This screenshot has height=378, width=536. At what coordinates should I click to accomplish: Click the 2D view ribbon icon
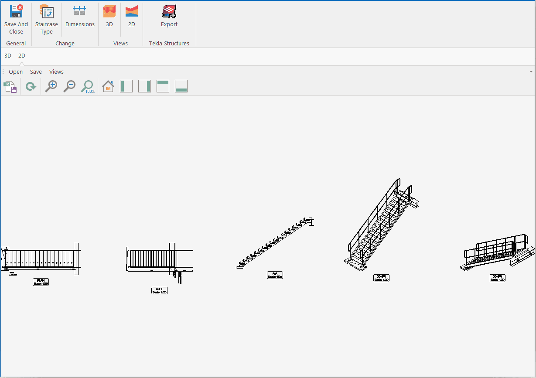pyautogui.click(x=131, y=17)
